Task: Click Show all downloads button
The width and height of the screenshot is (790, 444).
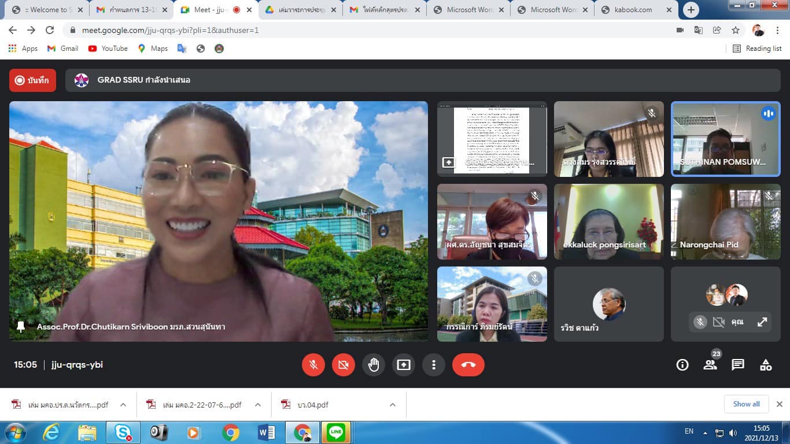Action: (746, 404)
